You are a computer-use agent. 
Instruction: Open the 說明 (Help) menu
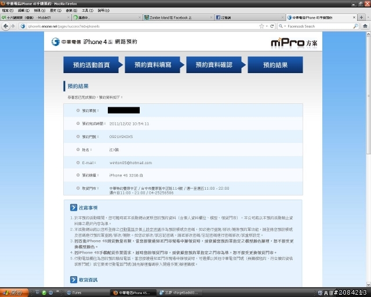click(x=104, y=10)
